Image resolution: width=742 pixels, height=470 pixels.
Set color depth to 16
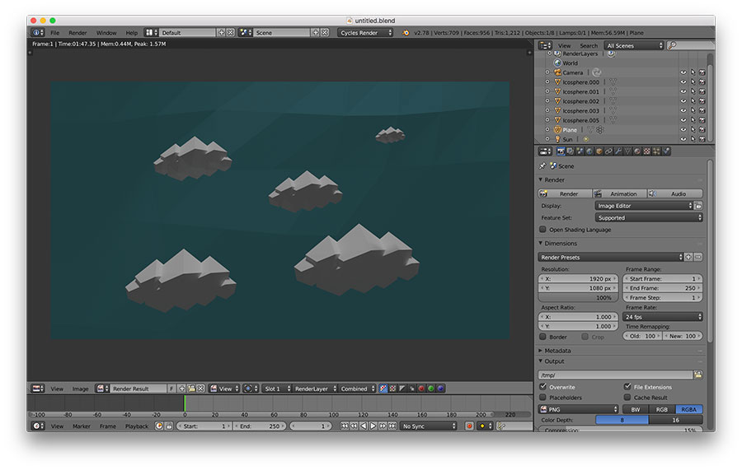click(x=676, y=420)
